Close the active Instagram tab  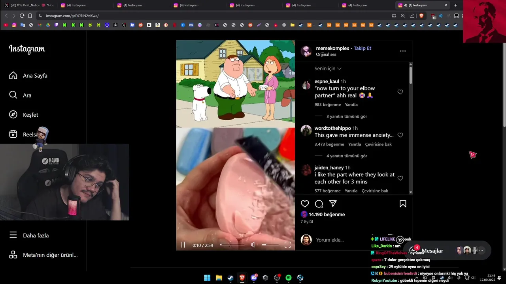coord(446,5)
